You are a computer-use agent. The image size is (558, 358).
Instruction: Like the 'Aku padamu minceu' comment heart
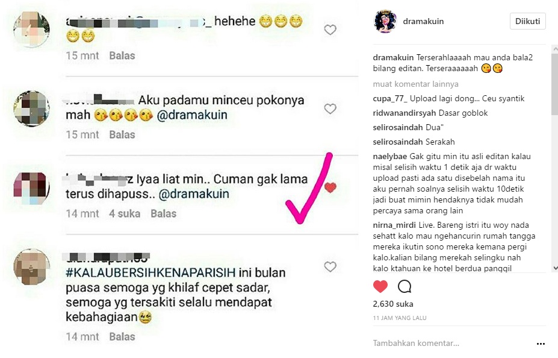click(x=330, y=108)
